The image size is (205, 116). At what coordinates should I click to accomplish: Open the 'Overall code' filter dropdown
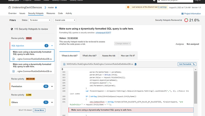[65, 20]
